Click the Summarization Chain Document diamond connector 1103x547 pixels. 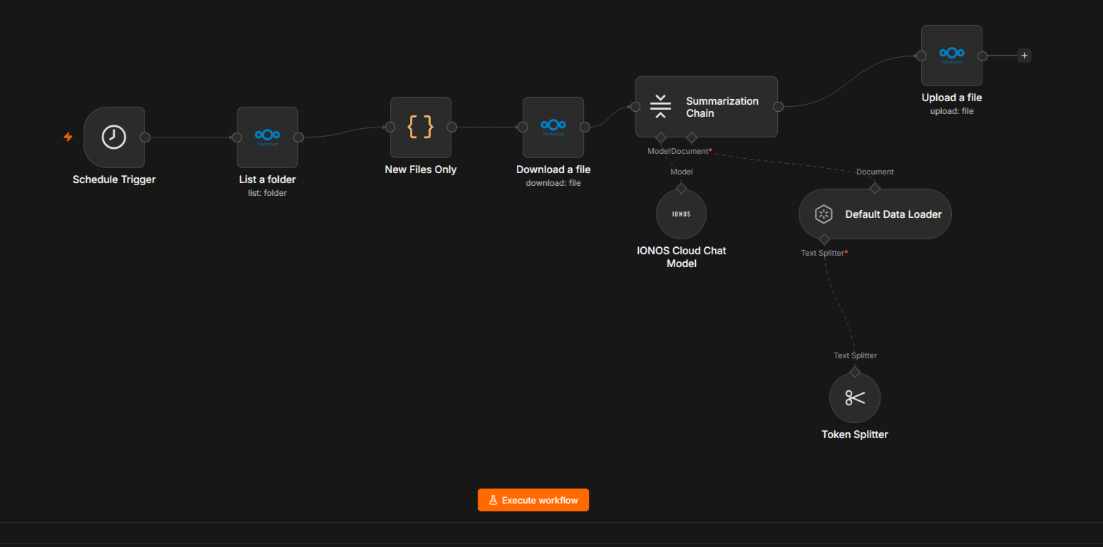(x=691, y=137)
